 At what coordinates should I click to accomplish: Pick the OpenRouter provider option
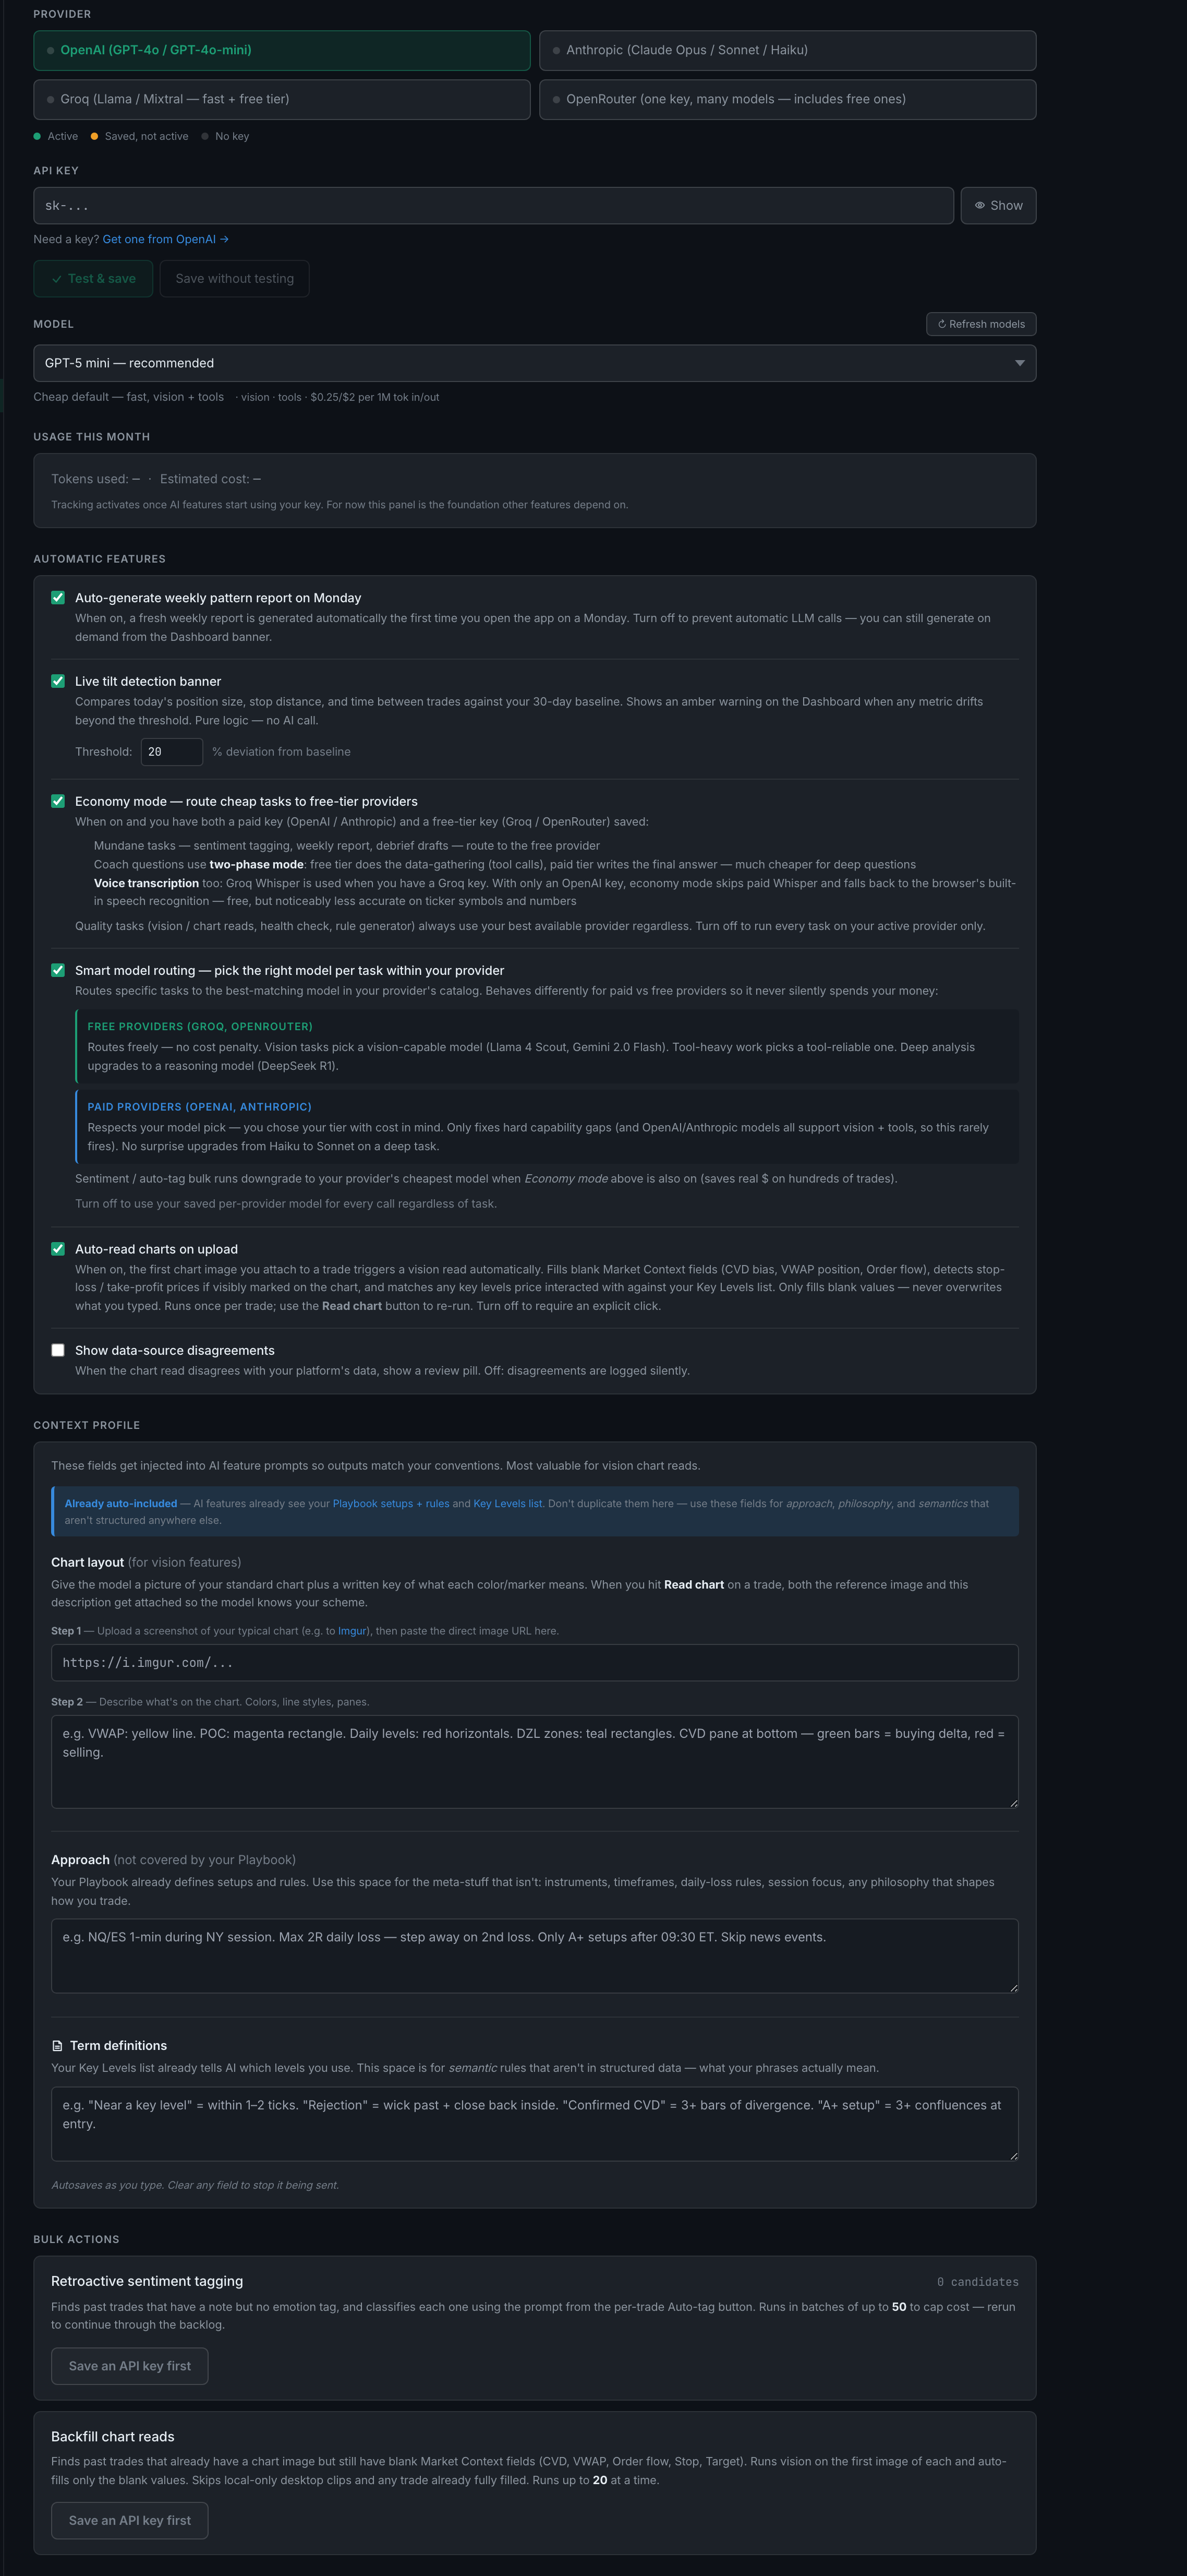click(x=788, y=100)
